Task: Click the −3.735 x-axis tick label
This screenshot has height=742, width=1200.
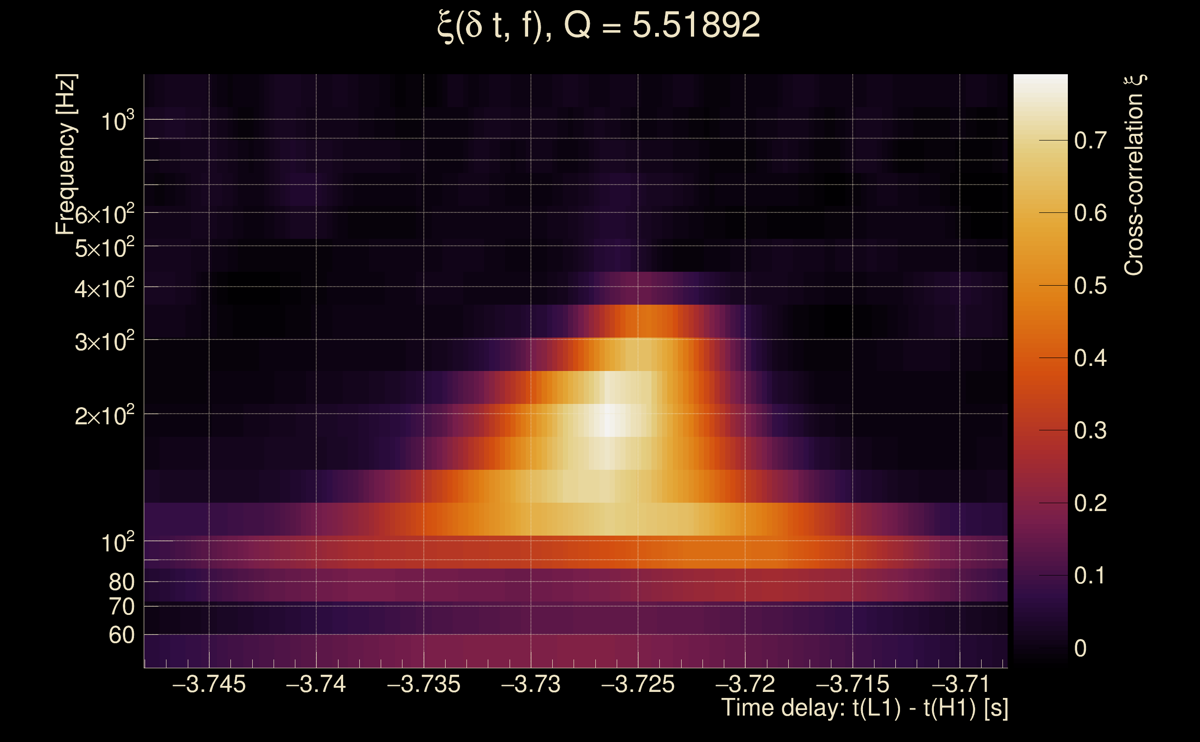Action: click(x=424, y=684)
